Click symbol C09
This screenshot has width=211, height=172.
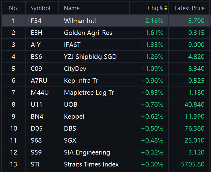[36, 69]
